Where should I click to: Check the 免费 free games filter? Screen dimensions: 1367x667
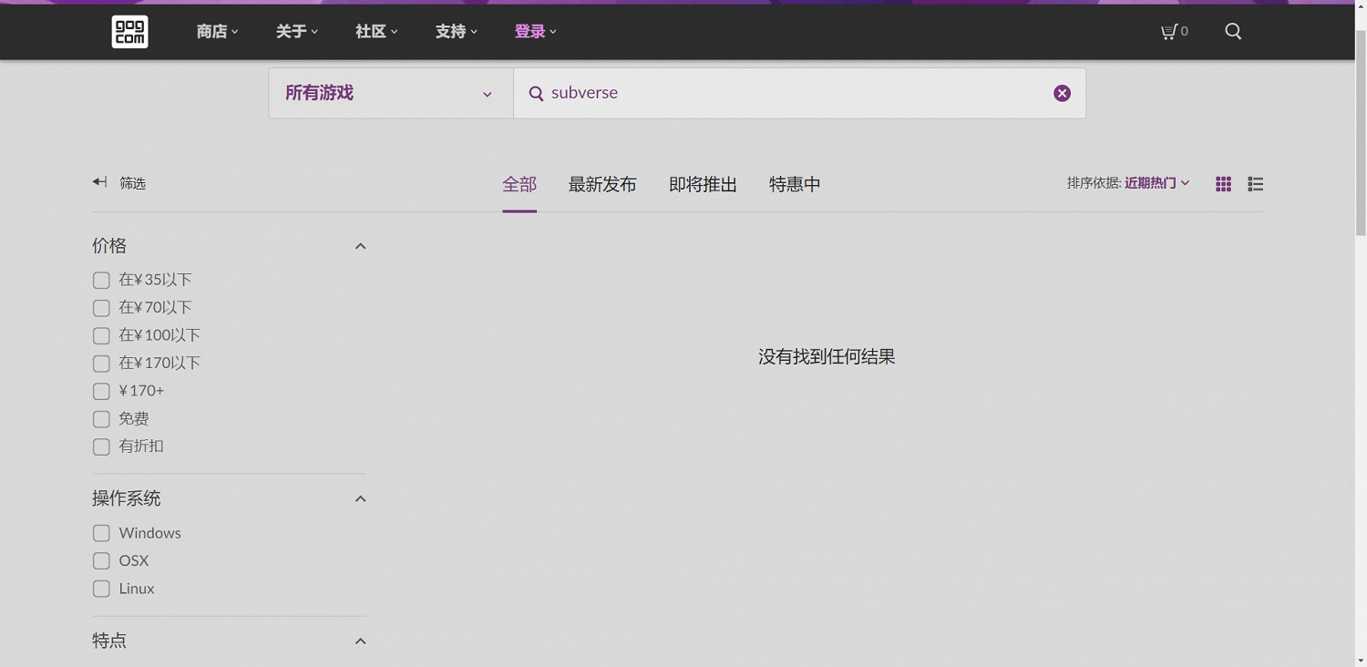pyautogui.click(x=101, y=419)
